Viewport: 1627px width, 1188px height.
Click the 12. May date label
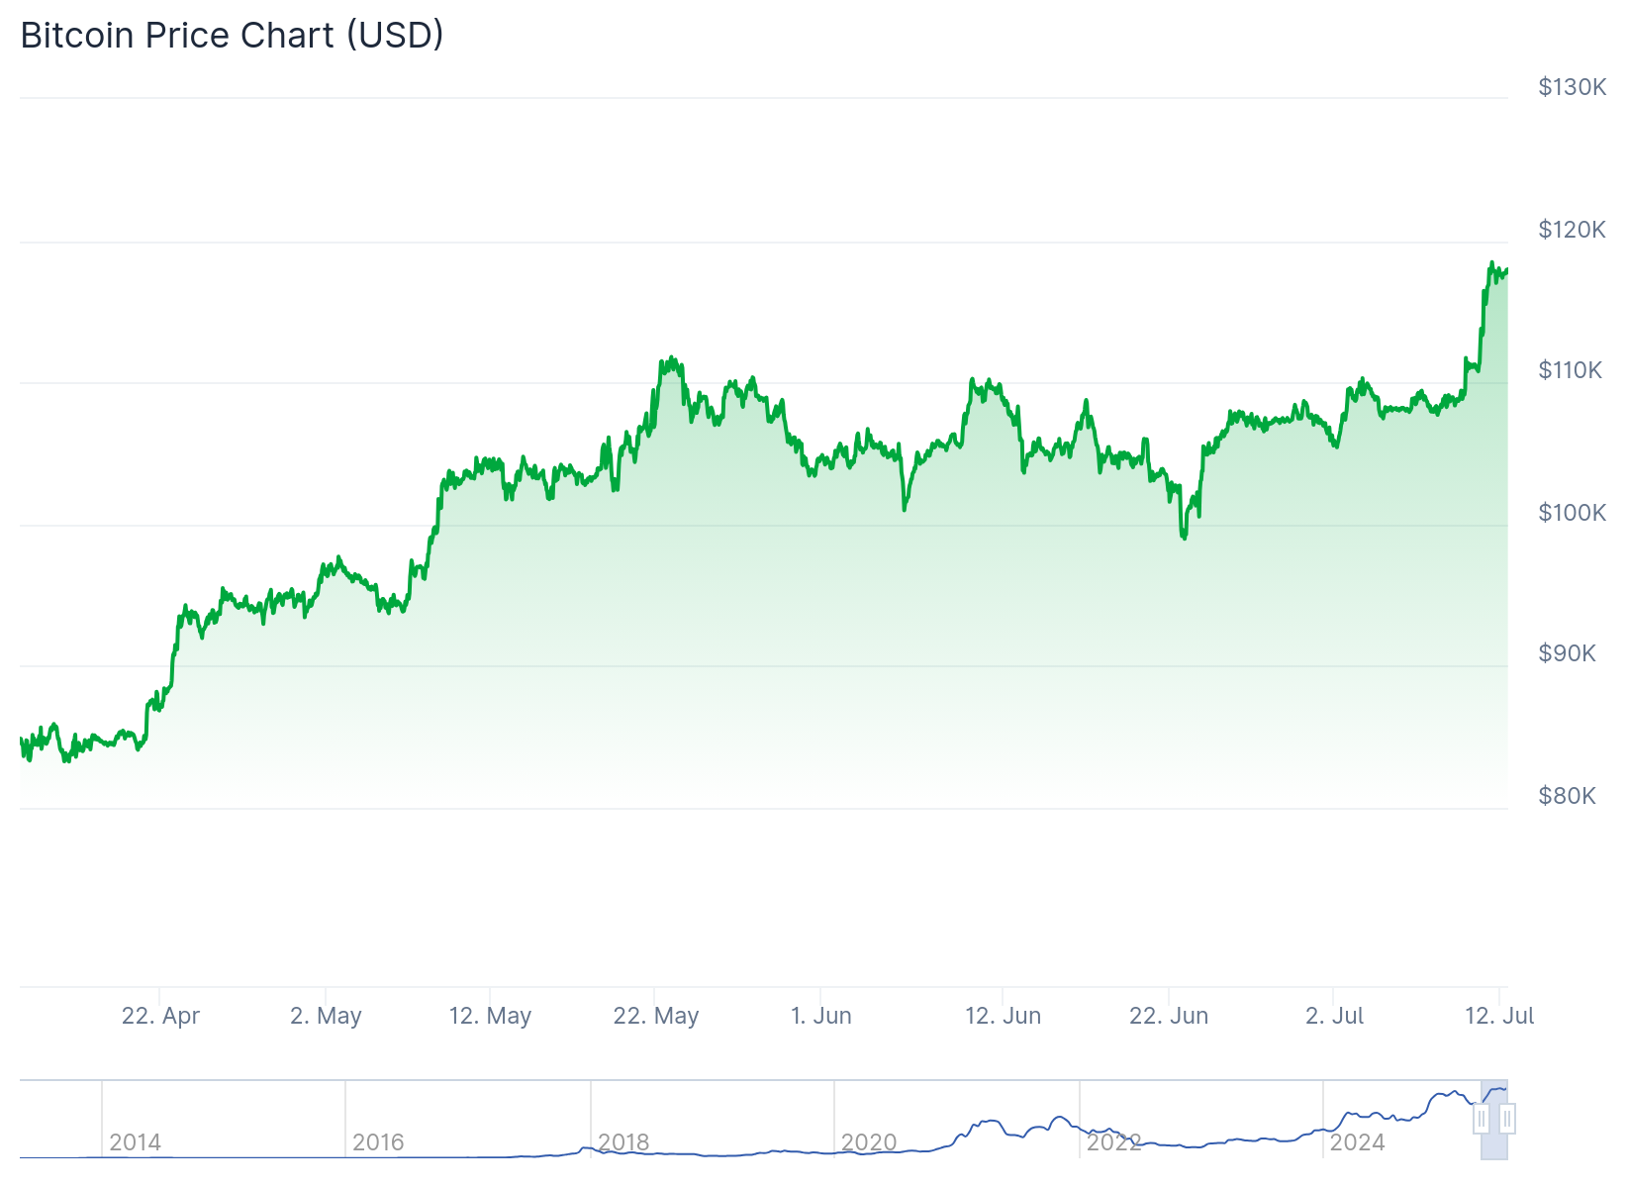point(490,1016)
